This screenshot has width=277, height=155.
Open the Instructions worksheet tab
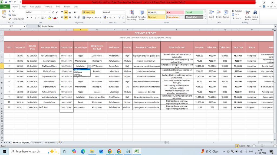pyautogui.click(x=50, y=143)
